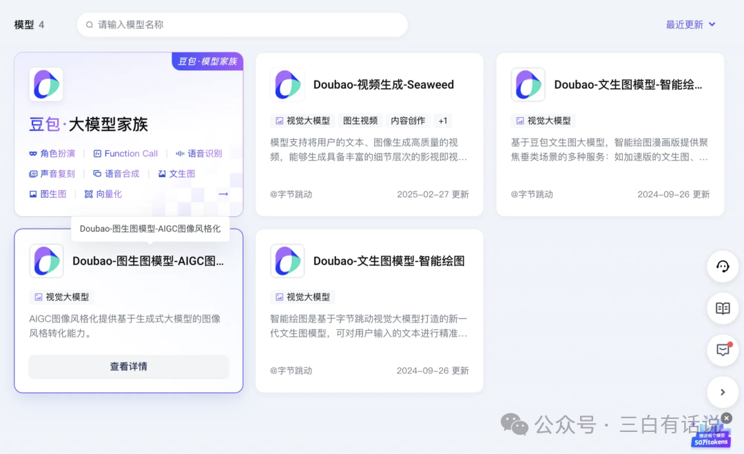Click AIGC图像风格化 description text

(x=125, y=326)
